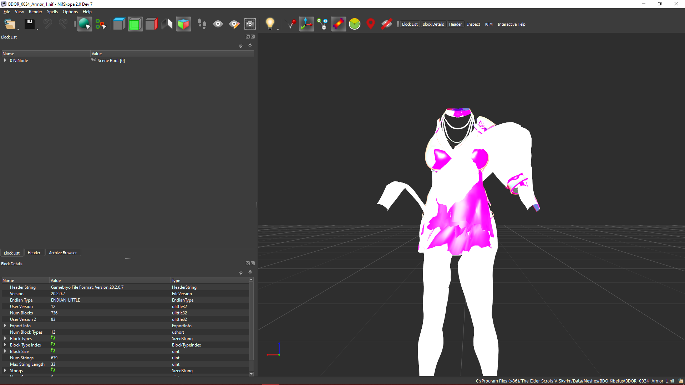Select the vertex selection tool
The image size is (685, 385).
point(101,24)
